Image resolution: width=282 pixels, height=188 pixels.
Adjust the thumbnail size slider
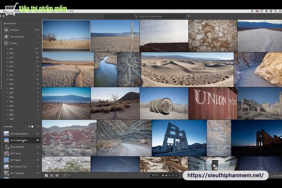(x=275, y=175)
